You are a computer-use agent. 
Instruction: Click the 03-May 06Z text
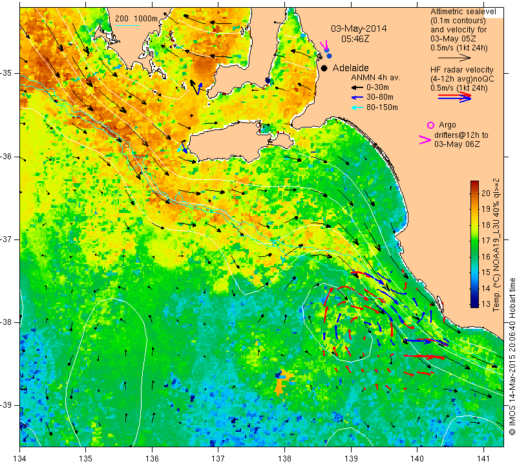(x=457, y=144)
